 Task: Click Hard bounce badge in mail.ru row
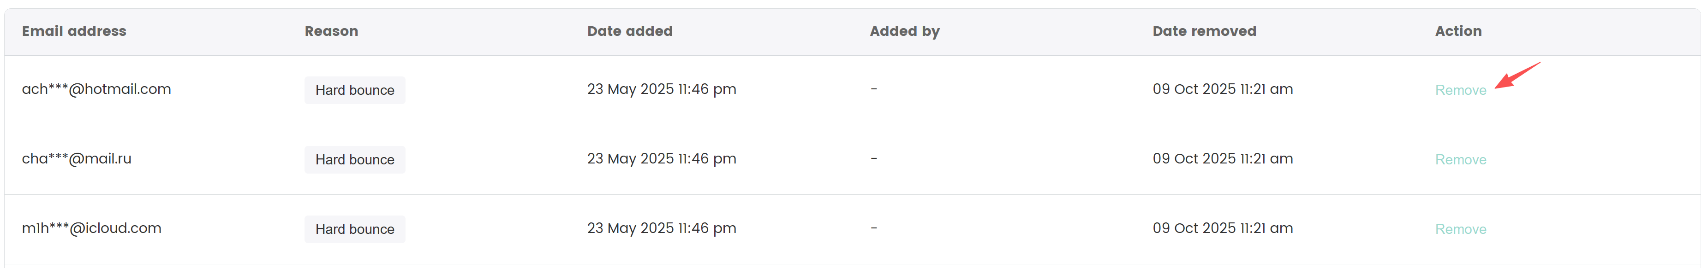coord(355,159)
